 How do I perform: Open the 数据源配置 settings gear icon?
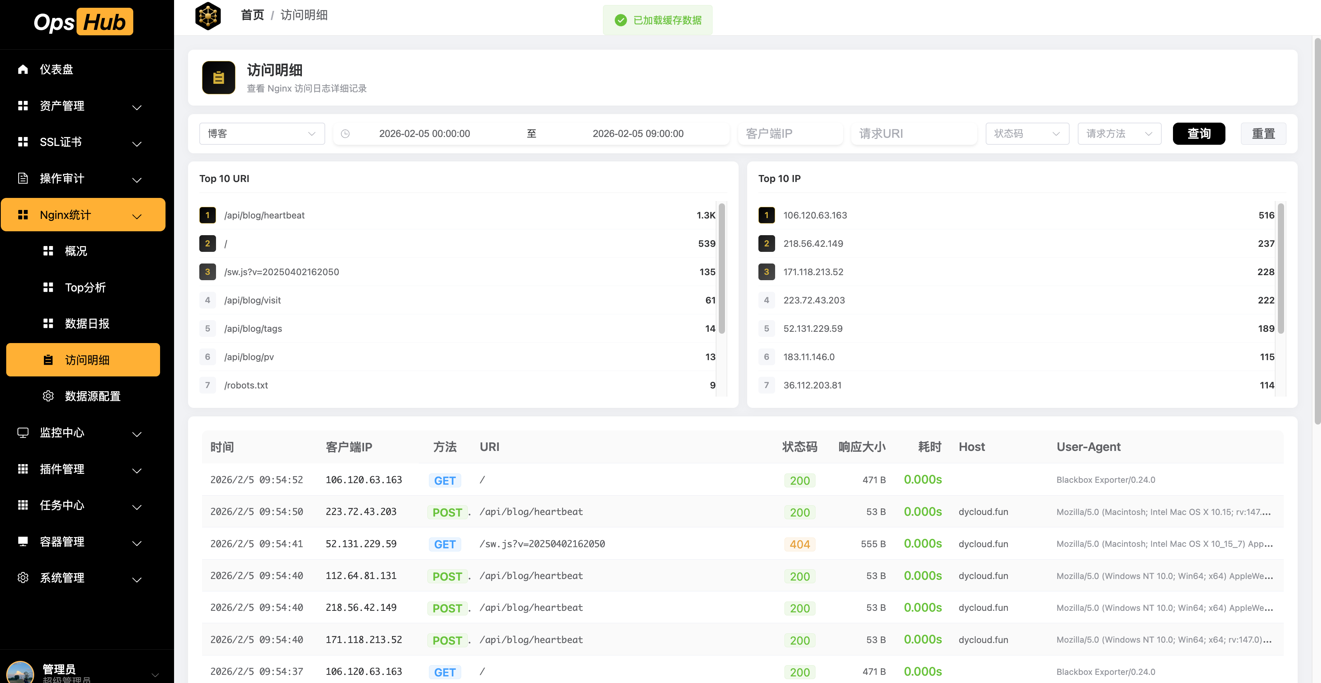tap(48, 396)
